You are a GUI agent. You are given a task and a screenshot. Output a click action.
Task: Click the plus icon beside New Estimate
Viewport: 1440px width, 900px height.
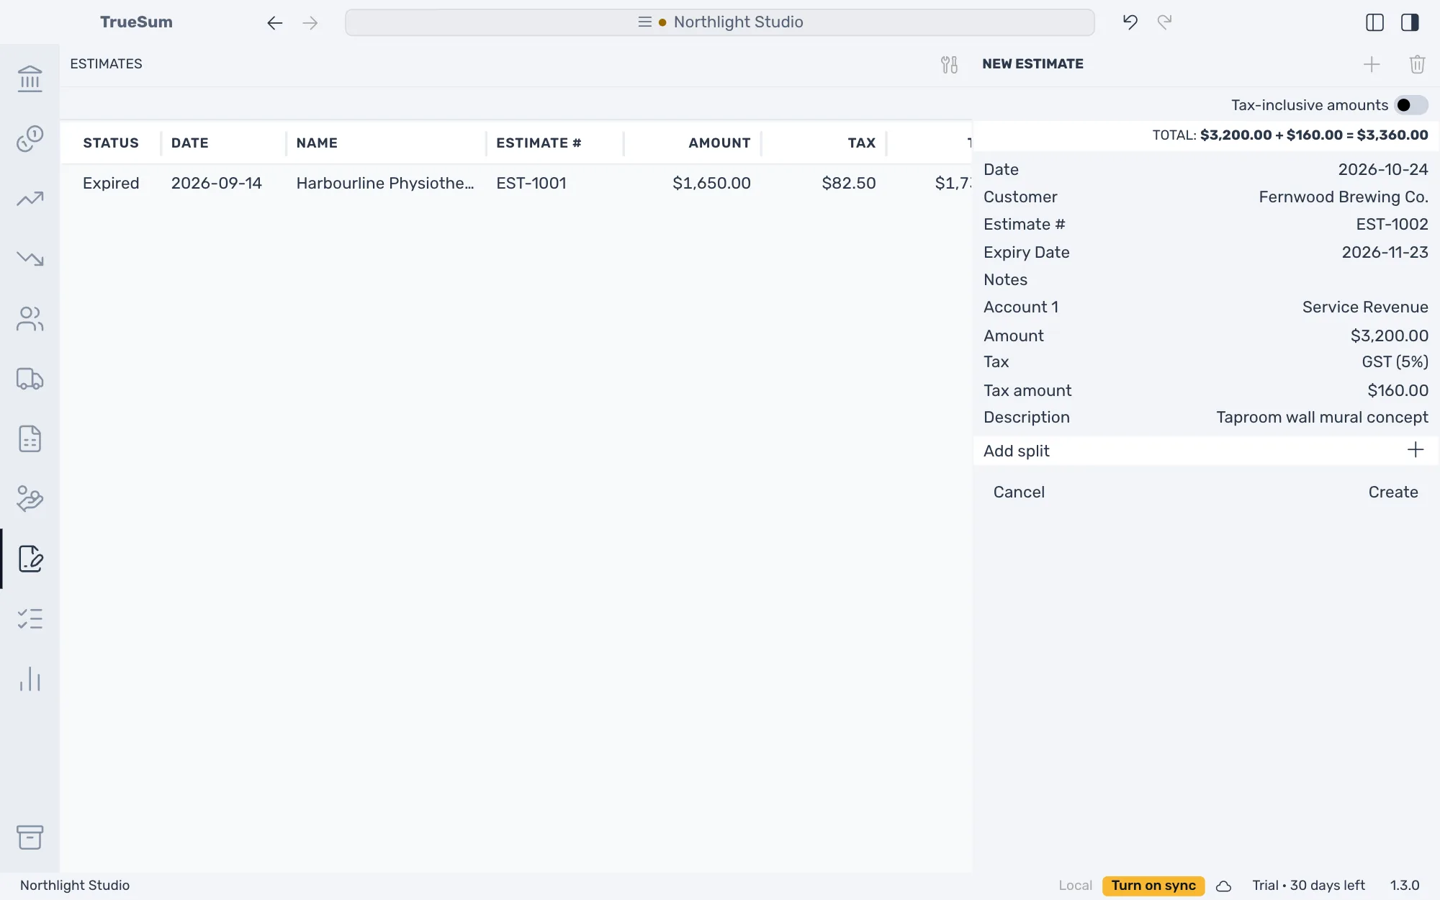coord(1372,64)
